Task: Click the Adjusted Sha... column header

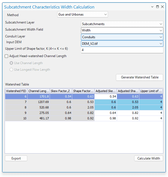Action: 128,91
